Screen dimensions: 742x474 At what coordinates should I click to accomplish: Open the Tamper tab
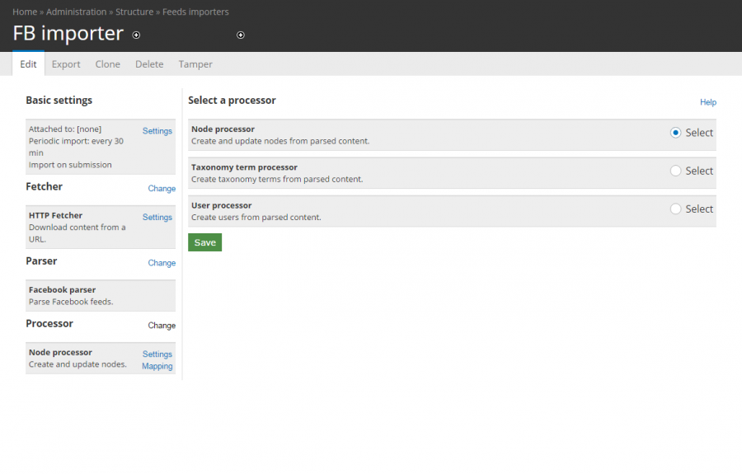tap(195, 63)
